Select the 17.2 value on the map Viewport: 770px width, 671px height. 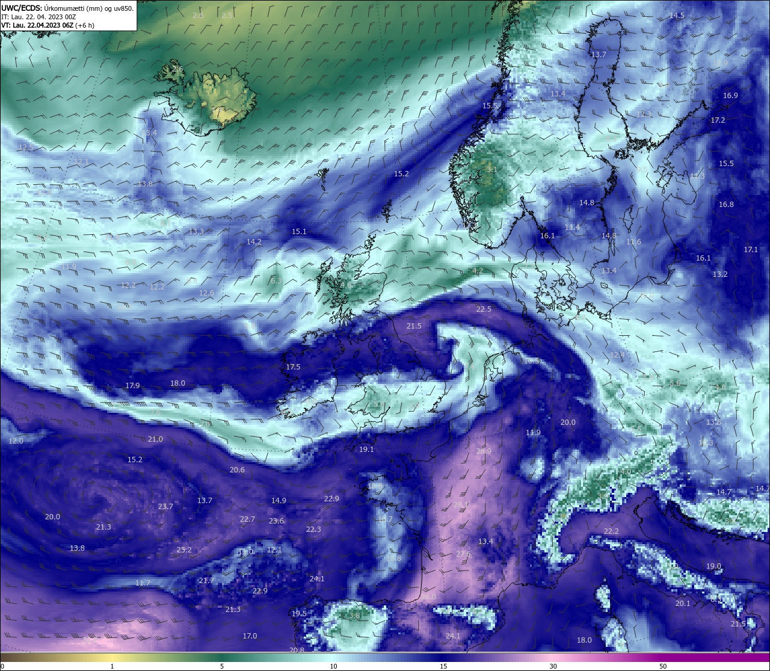pyautogui.click(x=718, y=120)
